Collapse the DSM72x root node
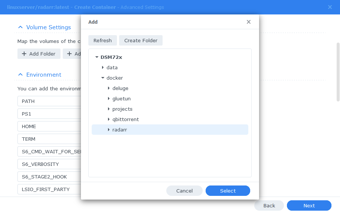The image size is (340, 214). (x=97, y=57)
